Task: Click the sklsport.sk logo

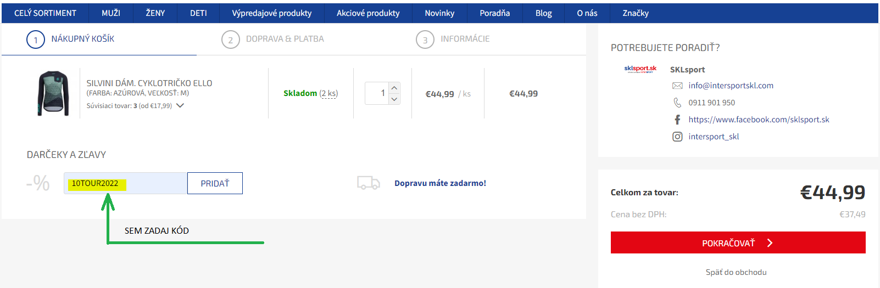Action: pyautogui.click(x=640, y=70)
